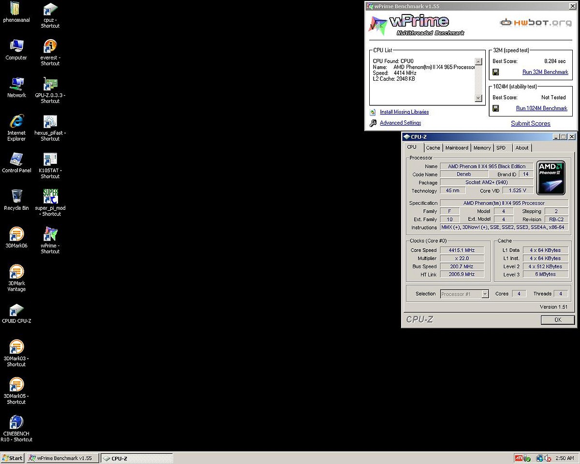Click the wPrime Benchmark taskbar button
Image resolution: width=580 pixels, height=464 pixels.
point(62,458)
